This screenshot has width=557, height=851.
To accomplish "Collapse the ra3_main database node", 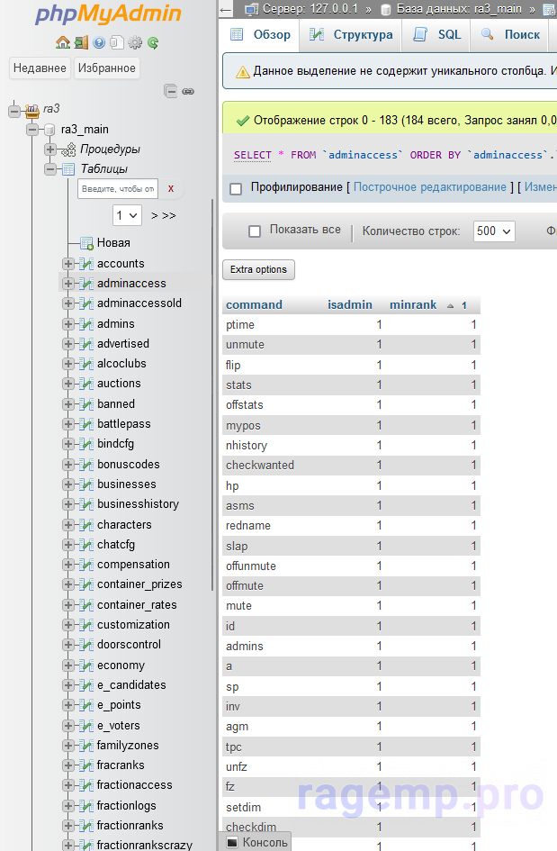I will point(32,130).
